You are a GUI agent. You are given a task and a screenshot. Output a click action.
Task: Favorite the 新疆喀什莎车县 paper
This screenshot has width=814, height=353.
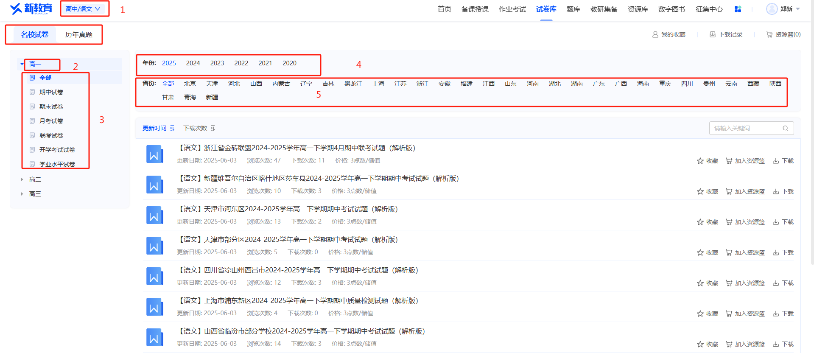pos(708,191)
